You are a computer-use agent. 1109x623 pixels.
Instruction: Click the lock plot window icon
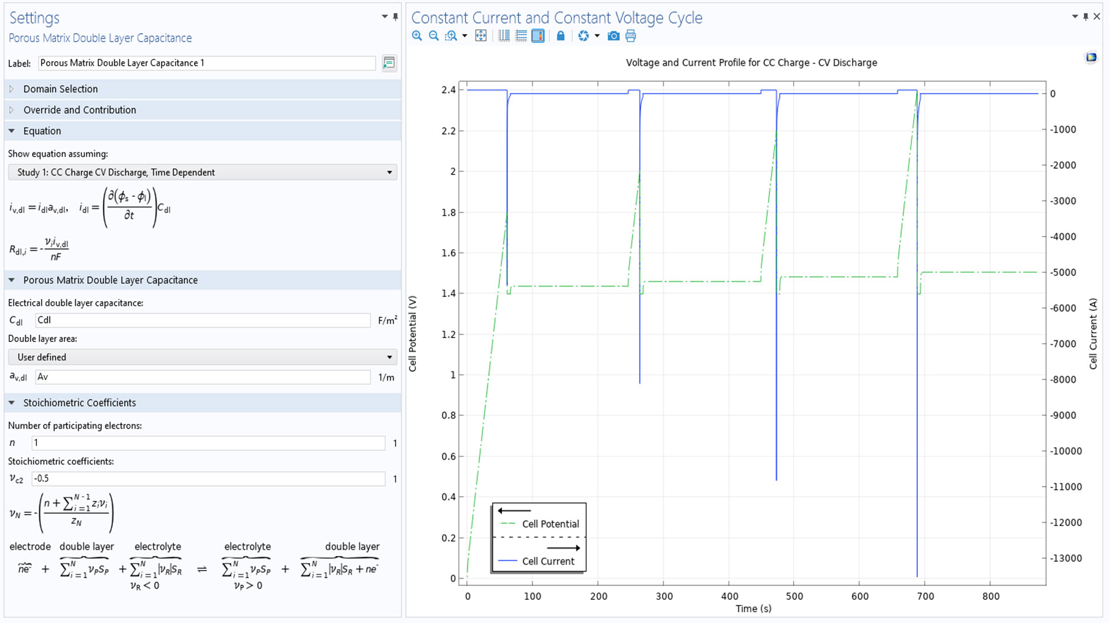560,36
